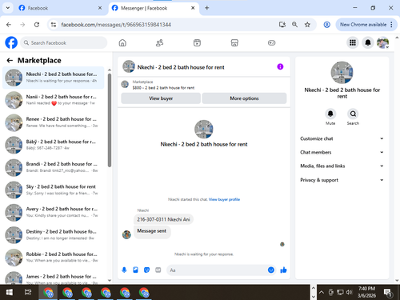
Task: Bookmark this page with star icon
Action: coord(307,25)
